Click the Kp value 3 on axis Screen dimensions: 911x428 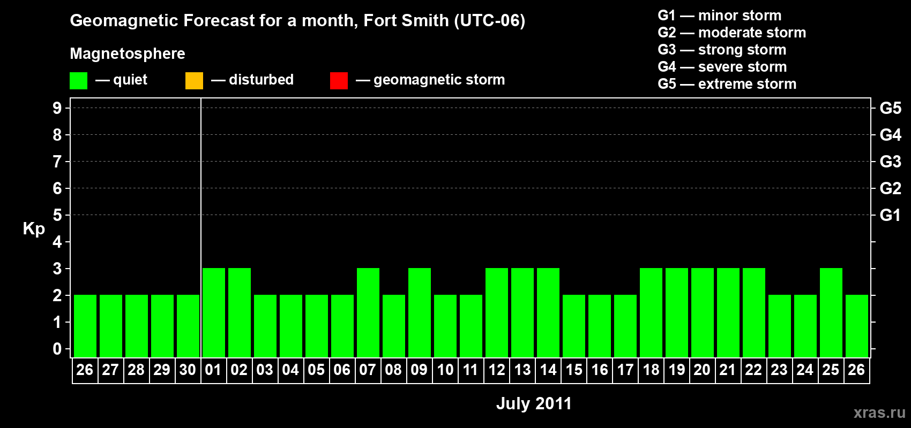tap(57, 269)
